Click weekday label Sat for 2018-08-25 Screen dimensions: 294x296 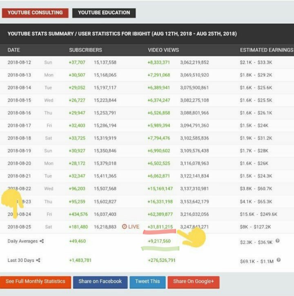pyautogui.click(x=49, y=227)
